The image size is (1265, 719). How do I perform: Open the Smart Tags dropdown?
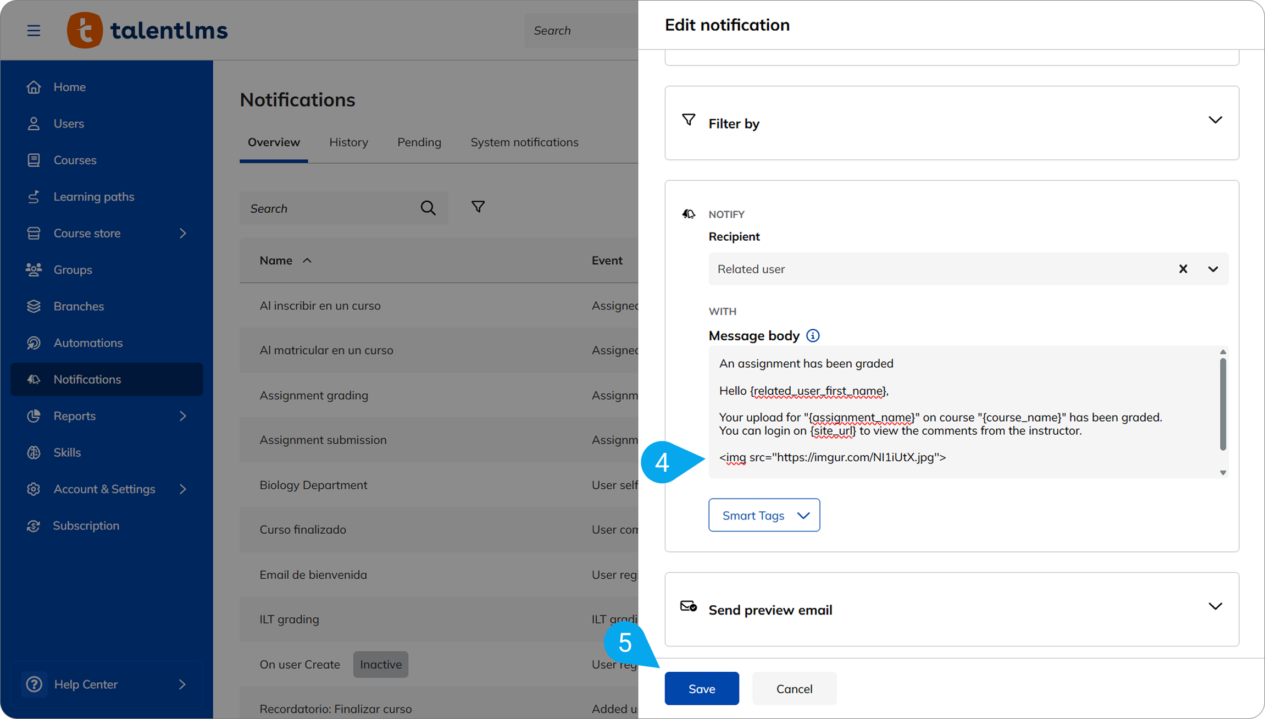tap(764, 515)
